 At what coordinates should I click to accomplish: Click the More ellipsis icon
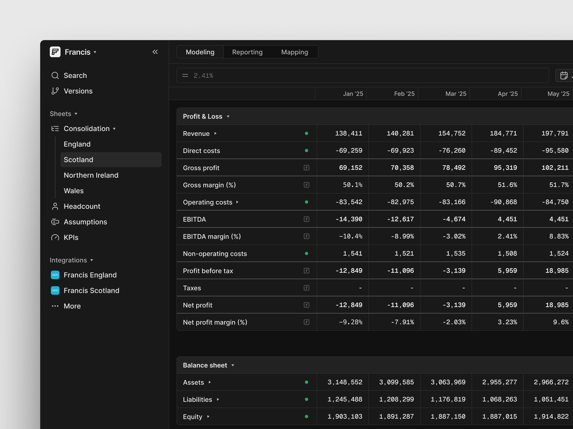(x=55, y=306)
